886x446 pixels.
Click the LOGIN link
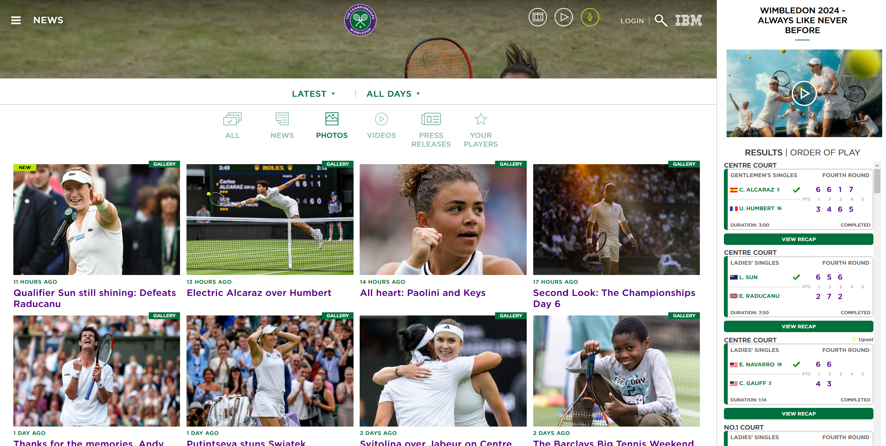(632, 21)
